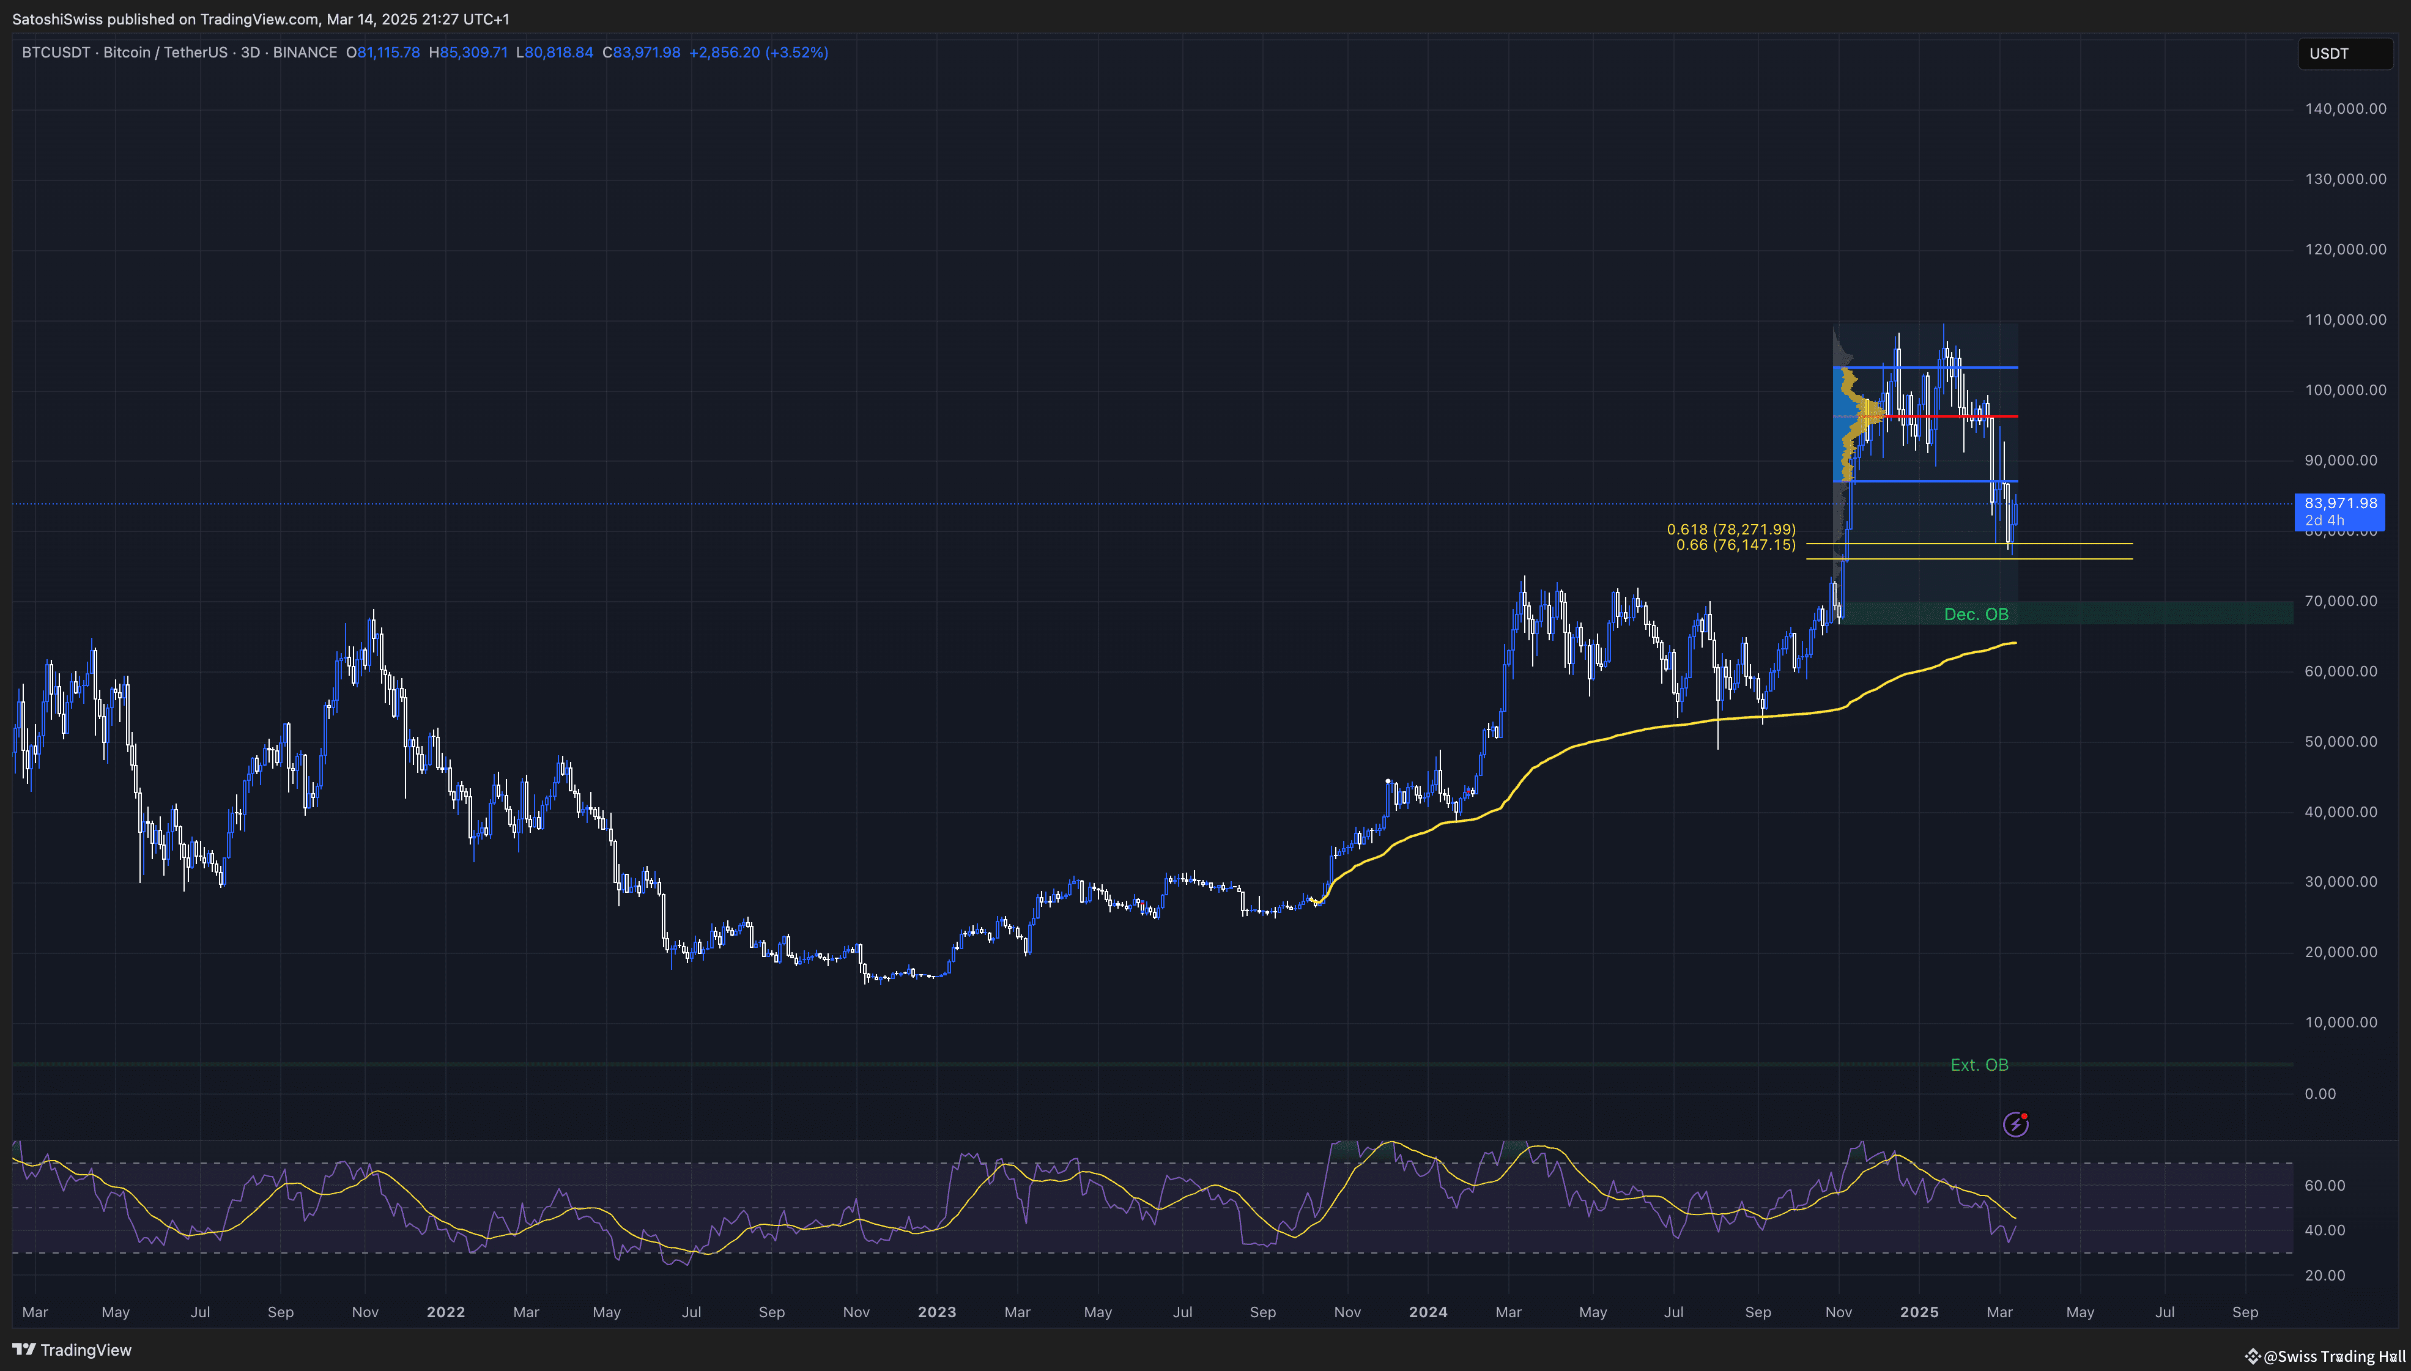Click the high value 85,309.71
Screen dimensions: 2411x1371
click(474, 53)
